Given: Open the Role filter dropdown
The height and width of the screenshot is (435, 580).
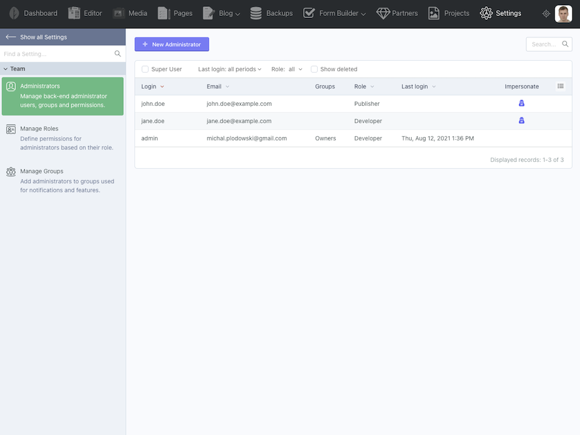Looking at the screenshot, I should click(287, 69).
